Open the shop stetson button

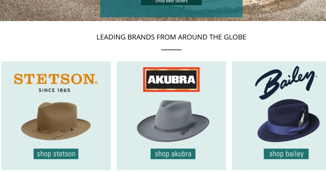(x=56, y=154)
